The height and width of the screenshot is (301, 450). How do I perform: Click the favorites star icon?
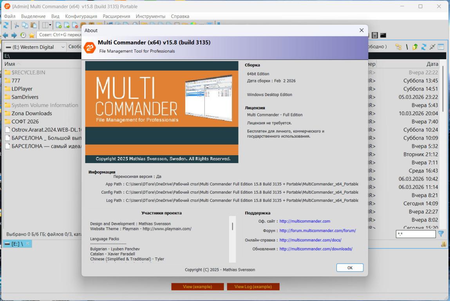[x=31, y=35]
